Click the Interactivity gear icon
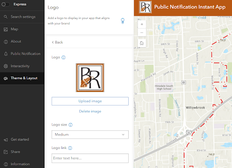The width and height of the screenshot is (232, 168). 6,66
